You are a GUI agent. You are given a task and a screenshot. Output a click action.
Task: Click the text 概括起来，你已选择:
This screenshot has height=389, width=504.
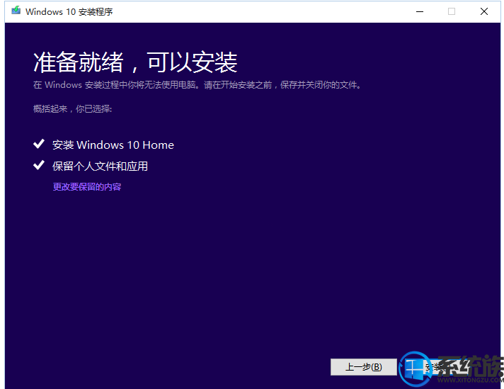[73, 108]
